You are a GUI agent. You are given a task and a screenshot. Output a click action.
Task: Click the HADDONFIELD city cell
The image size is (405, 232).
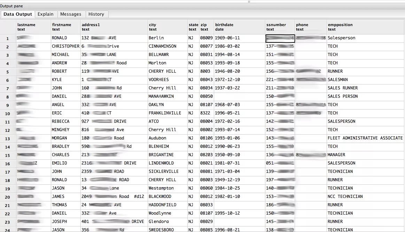[x=168, y=205]
